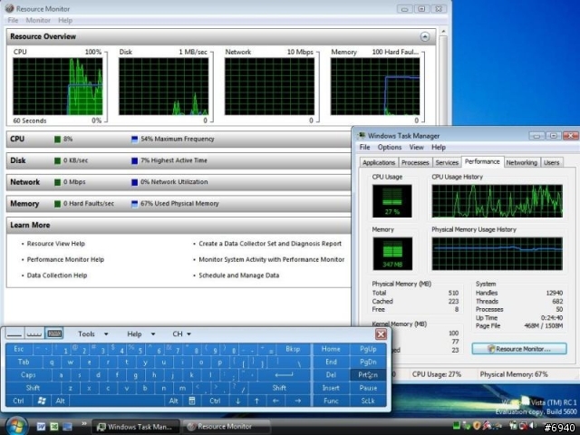The width and height of the screenshot is (580, 435).
Task: Open the Tools dropdown in Input Panel
Action: pos(92,333)
